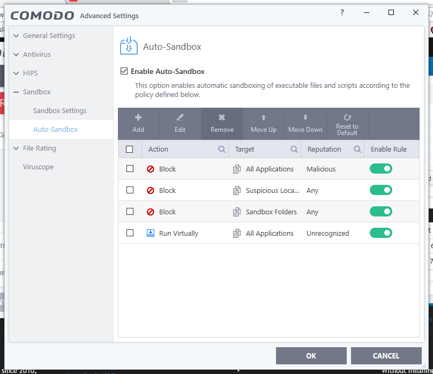The image size is (433, 374).
Task: Click the block icon in Sandbox Folders row
Action: point(151,212)
